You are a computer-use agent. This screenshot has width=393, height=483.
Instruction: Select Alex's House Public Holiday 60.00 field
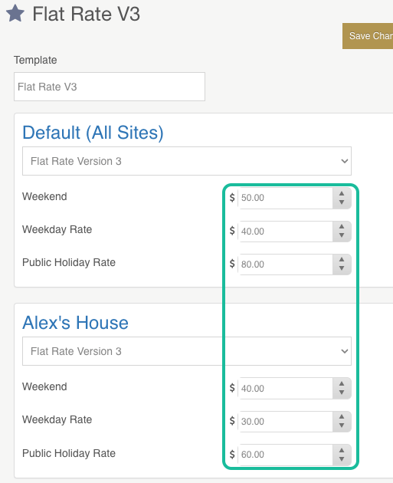[286, 455]
